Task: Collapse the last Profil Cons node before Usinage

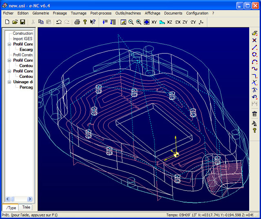Action: (9, 71)
